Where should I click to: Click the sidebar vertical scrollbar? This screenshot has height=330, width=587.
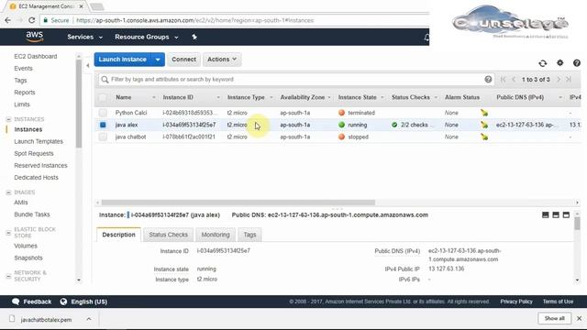[79, 103]
